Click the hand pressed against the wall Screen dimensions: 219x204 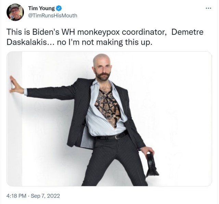coord(16,85)
